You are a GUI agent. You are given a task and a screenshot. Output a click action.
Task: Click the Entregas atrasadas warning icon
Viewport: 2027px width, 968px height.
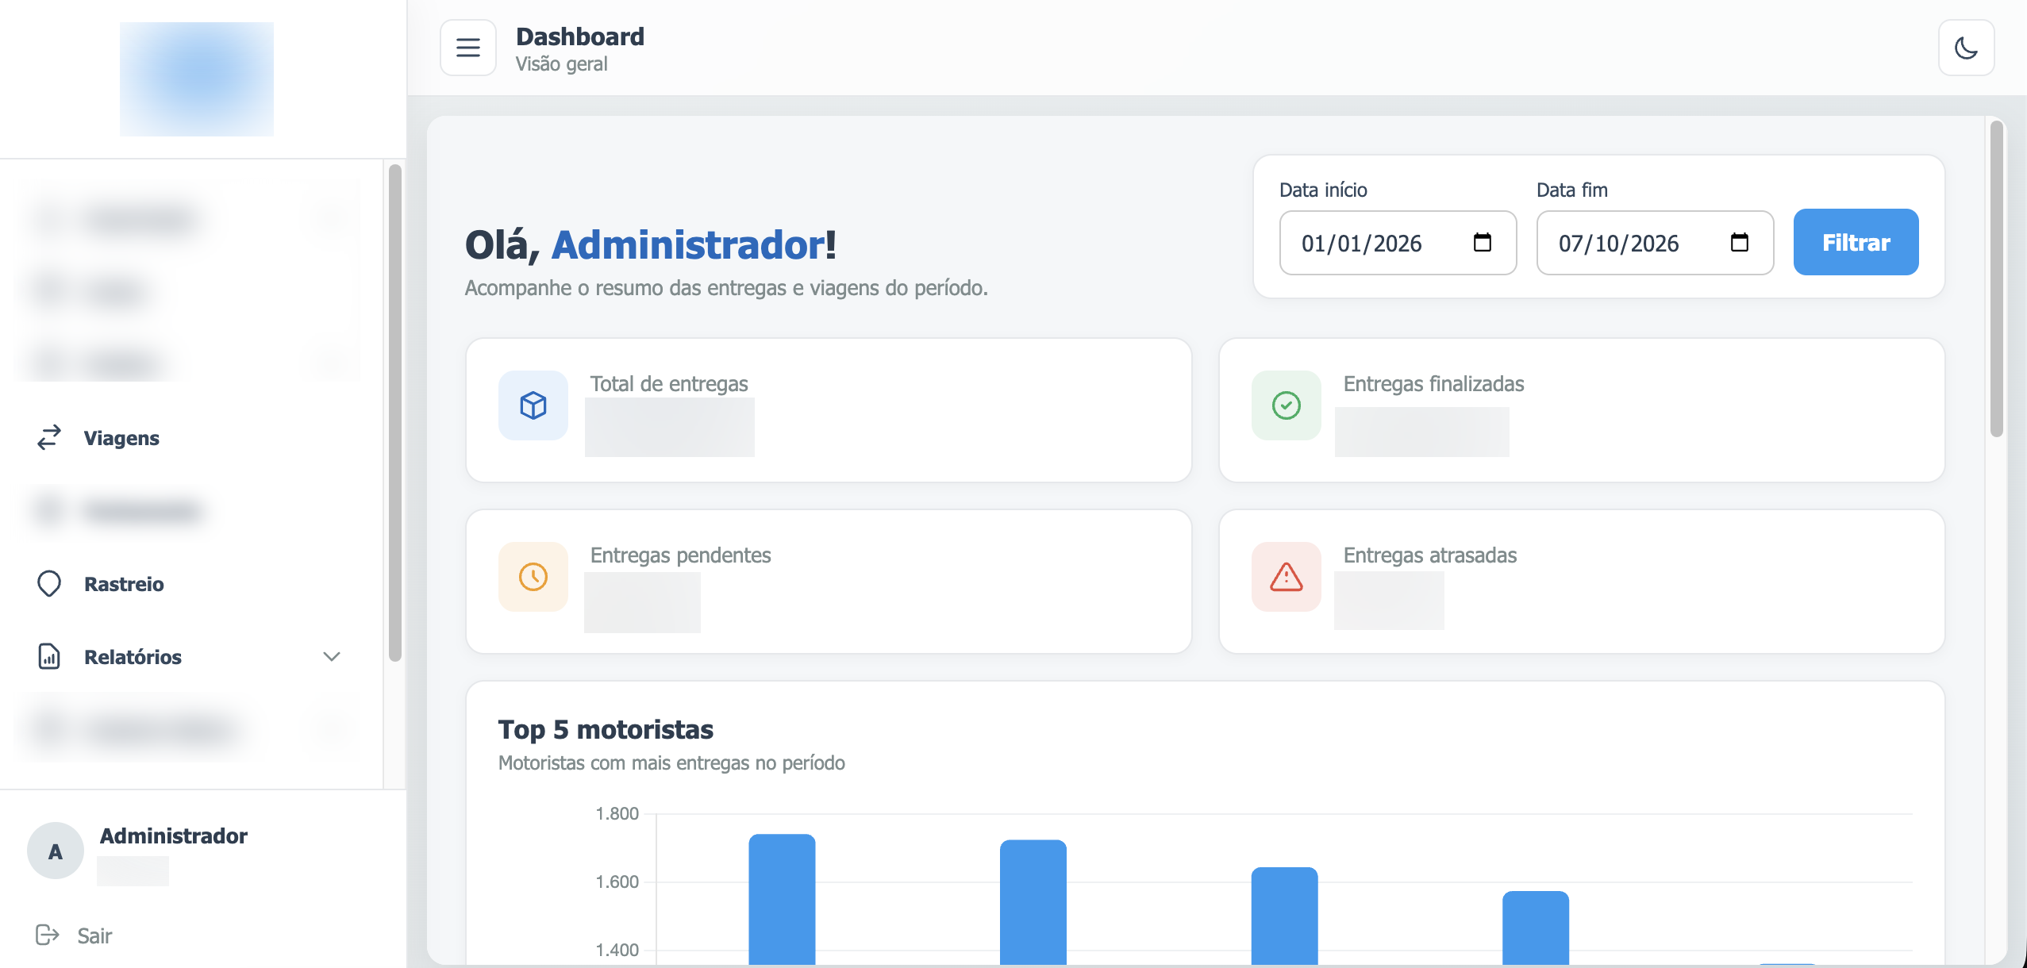[x=1287, y=577]
